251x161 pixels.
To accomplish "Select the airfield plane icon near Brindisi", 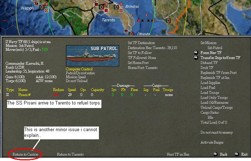I will (121, 4).
